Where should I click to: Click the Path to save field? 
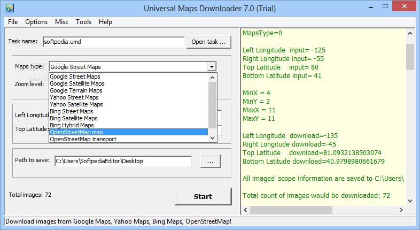click(123, 161)
